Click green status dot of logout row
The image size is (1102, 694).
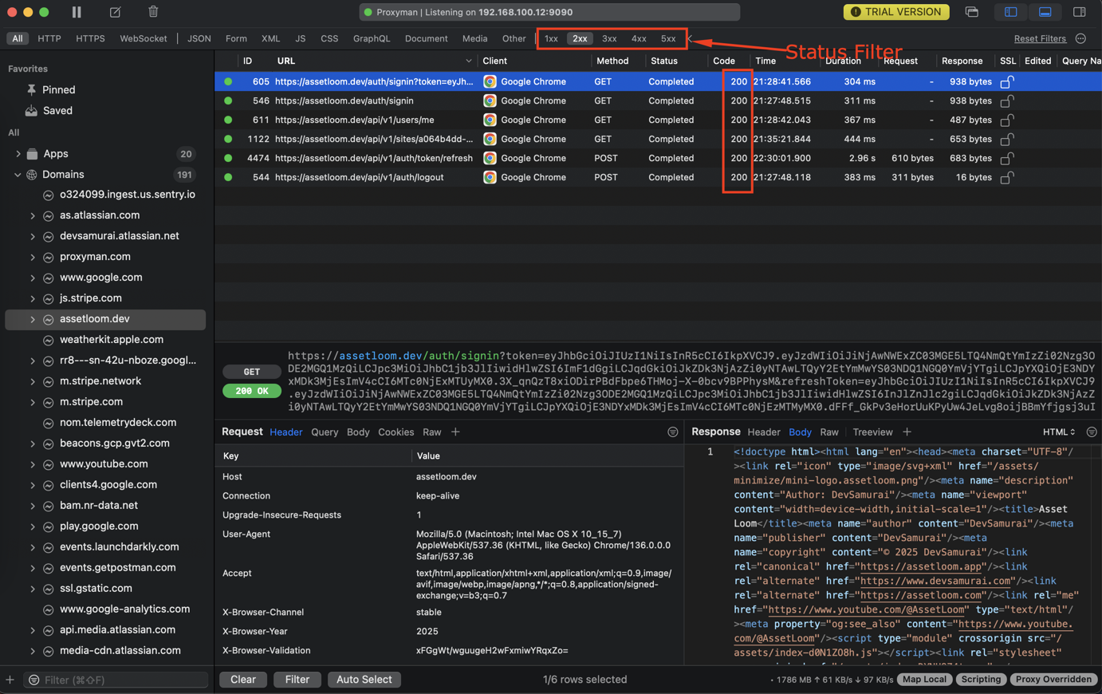pyautogui.click(x=228, y=177)
